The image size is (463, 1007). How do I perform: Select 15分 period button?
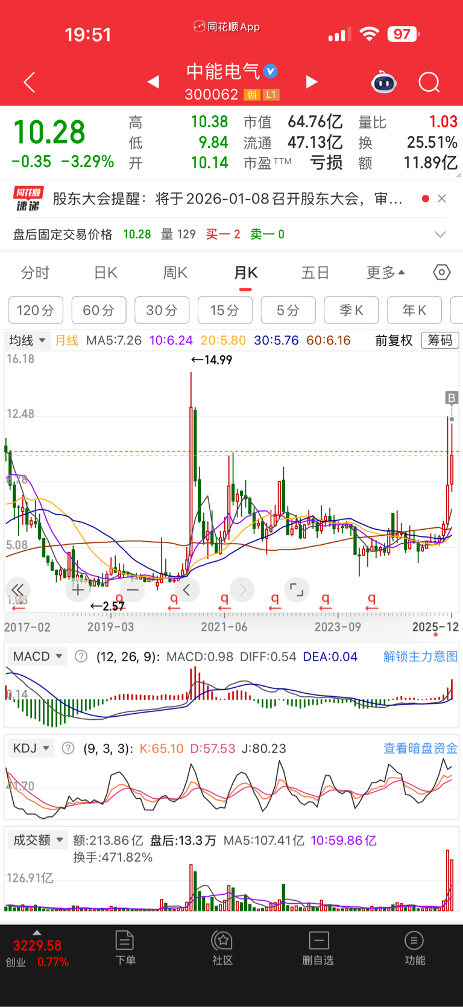pyautogui.click(x=225, y=310)
